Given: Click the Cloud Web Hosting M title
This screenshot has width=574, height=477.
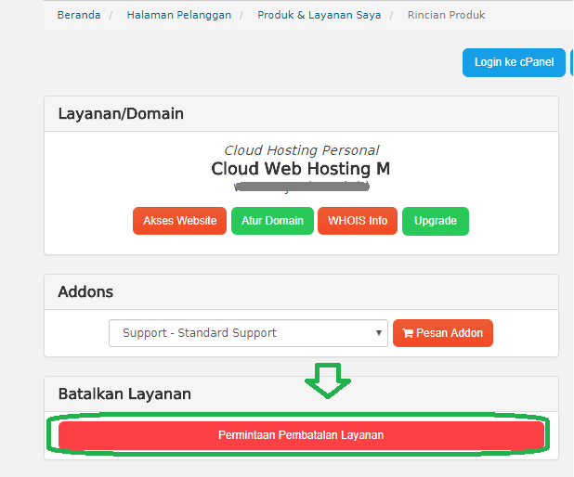Looking at the screenshot, I should (x=301, y=169).
